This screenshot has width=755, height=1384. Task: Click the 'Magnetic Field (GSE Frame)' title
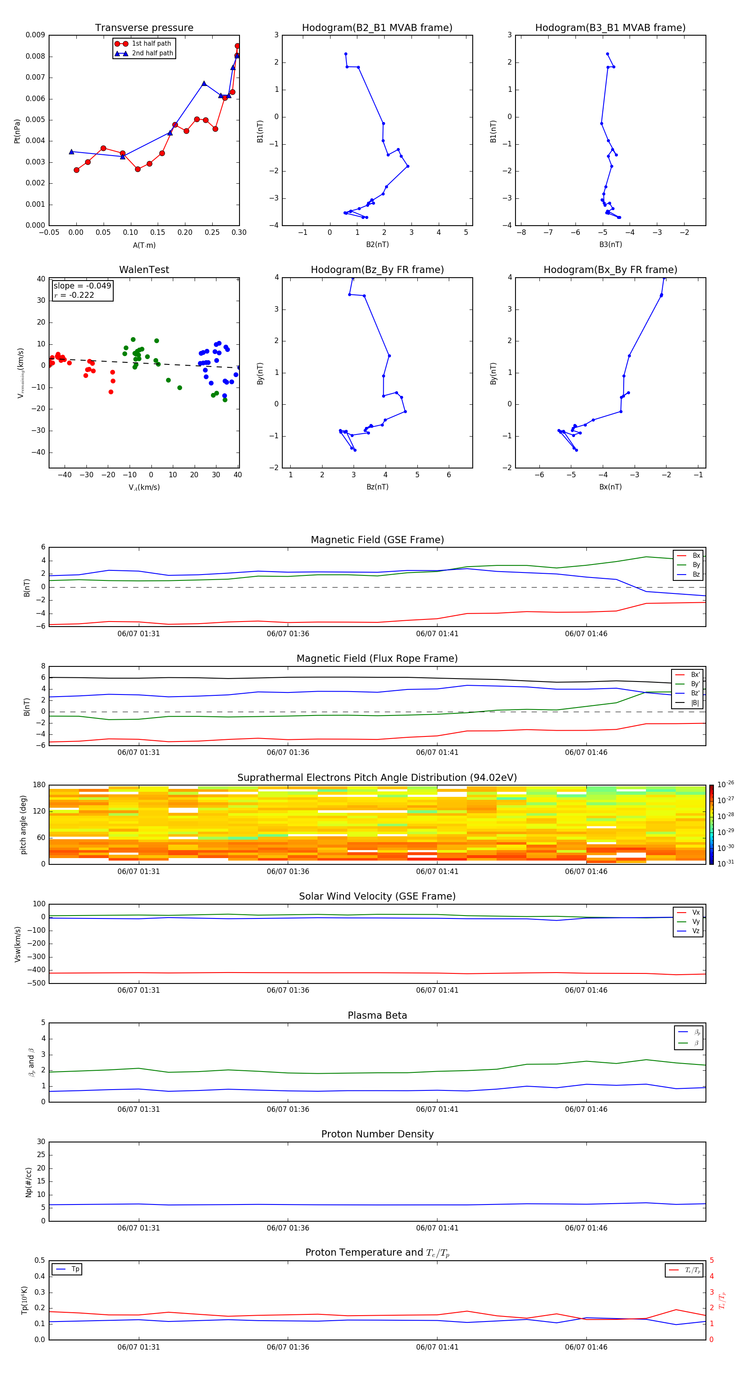click(x=377, y=540)
